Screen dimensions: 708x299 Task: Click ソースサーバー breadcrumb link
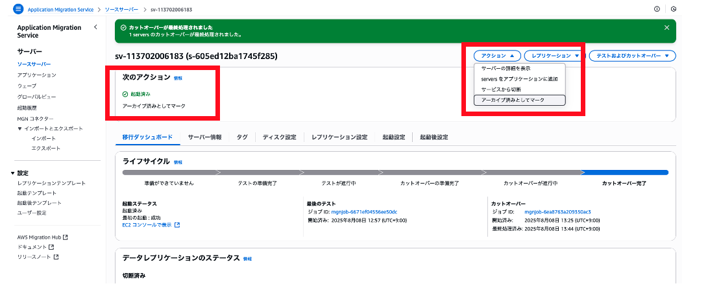(x=121, y=10)
